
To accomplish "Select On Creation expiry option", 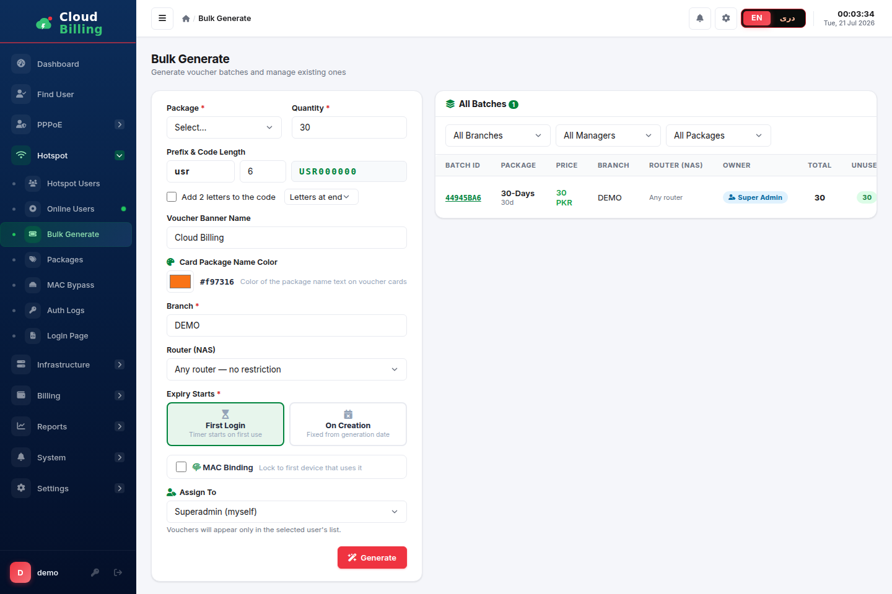I will coord(348,424).
